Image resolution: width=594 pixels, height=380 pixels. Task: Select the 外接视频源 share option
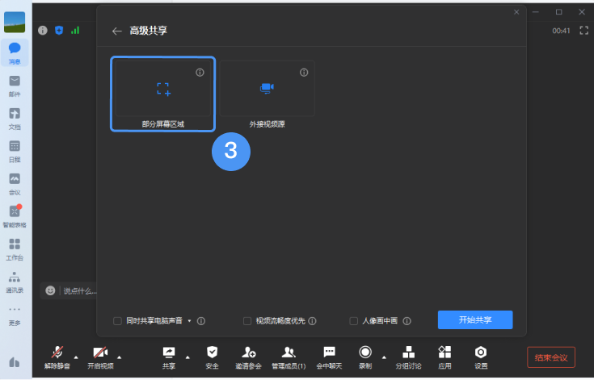click(x=267, y=94)
